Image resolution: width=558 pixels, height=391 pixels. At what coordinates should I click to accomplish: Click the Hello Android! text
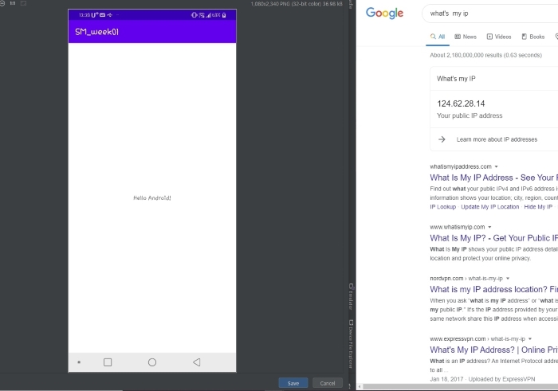tap(152, 198)
